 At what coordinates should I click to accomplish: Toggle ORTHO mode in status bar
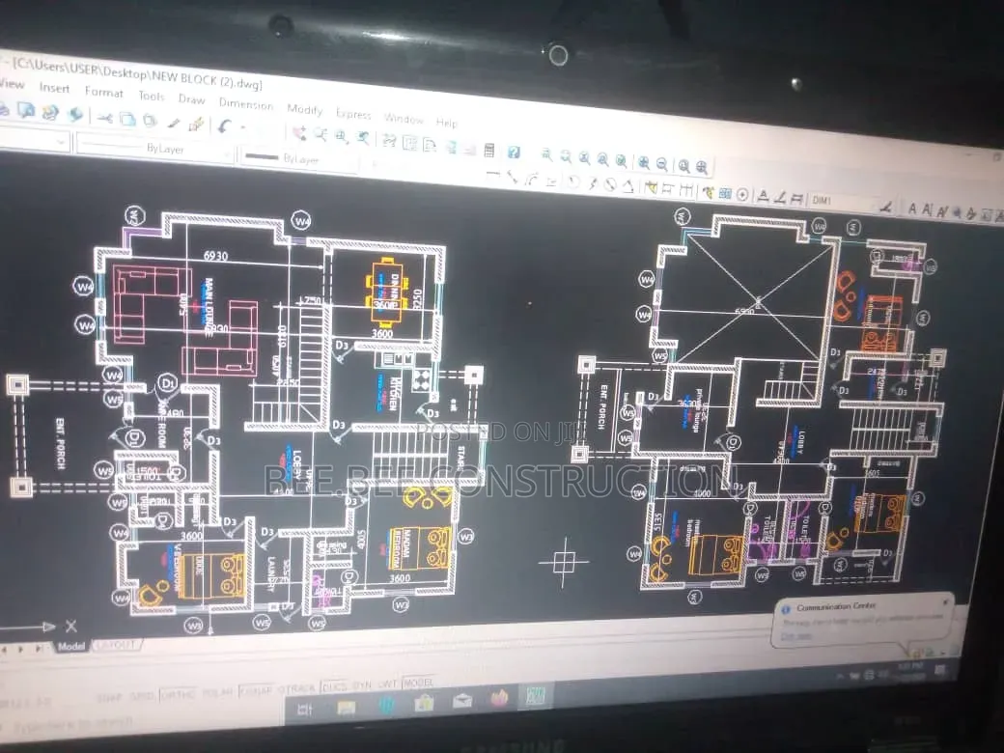pyautogui.click(x=178, y=695)
